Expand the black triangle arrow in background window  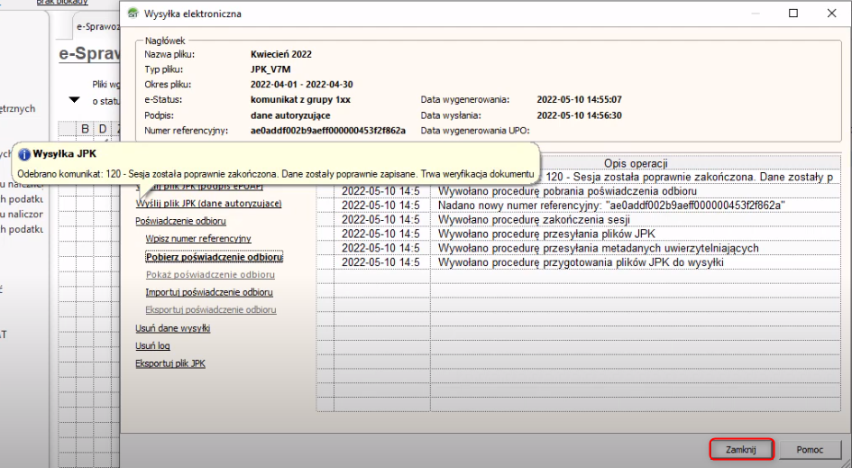(x=75, y=100)
